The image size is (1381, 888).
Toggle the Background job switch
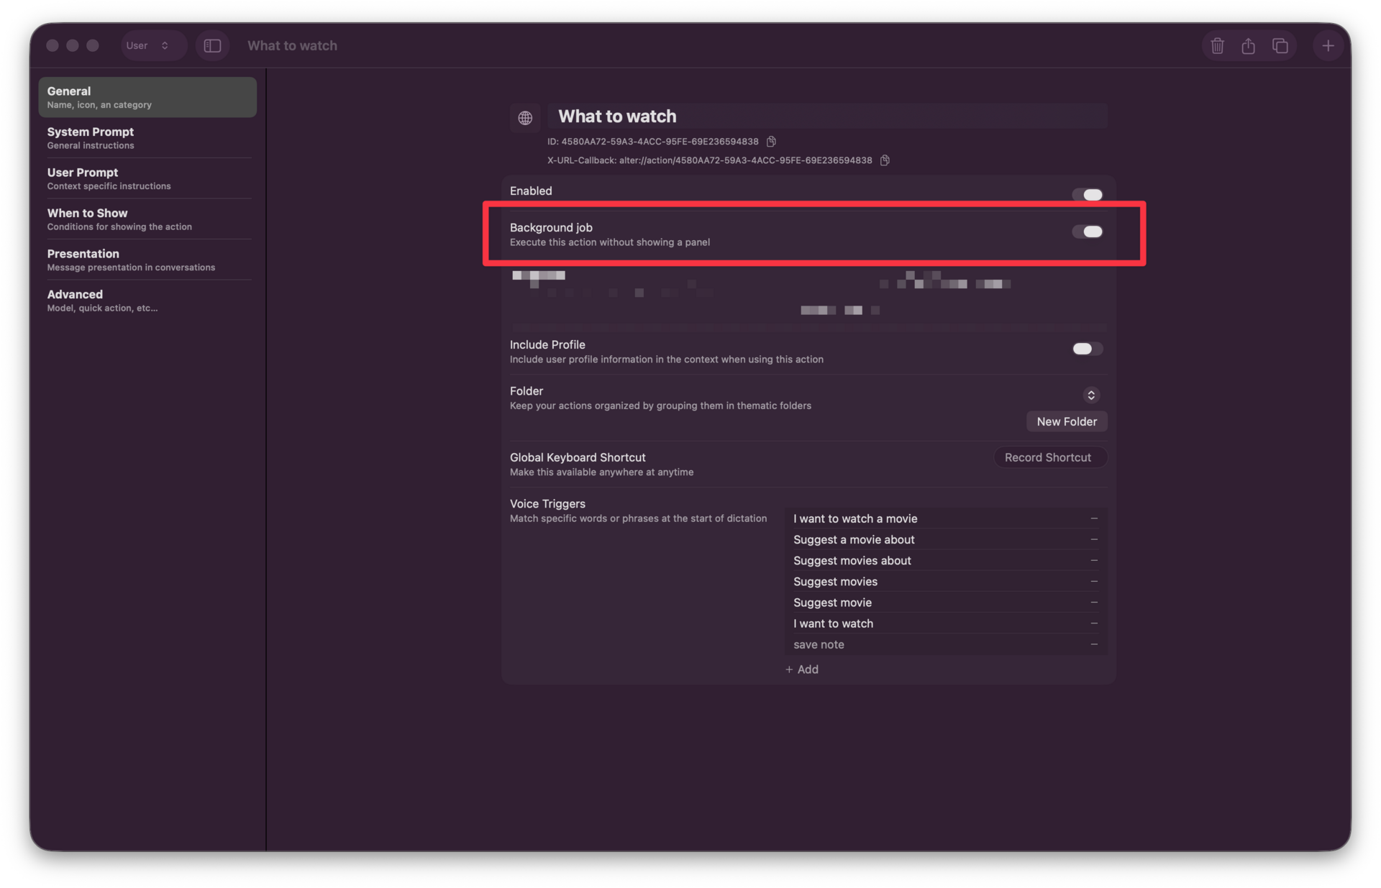click(1087, 232)
